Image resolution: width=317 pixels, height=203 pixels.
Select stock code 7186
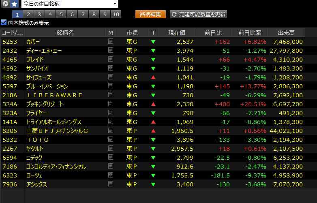(10, 167)
